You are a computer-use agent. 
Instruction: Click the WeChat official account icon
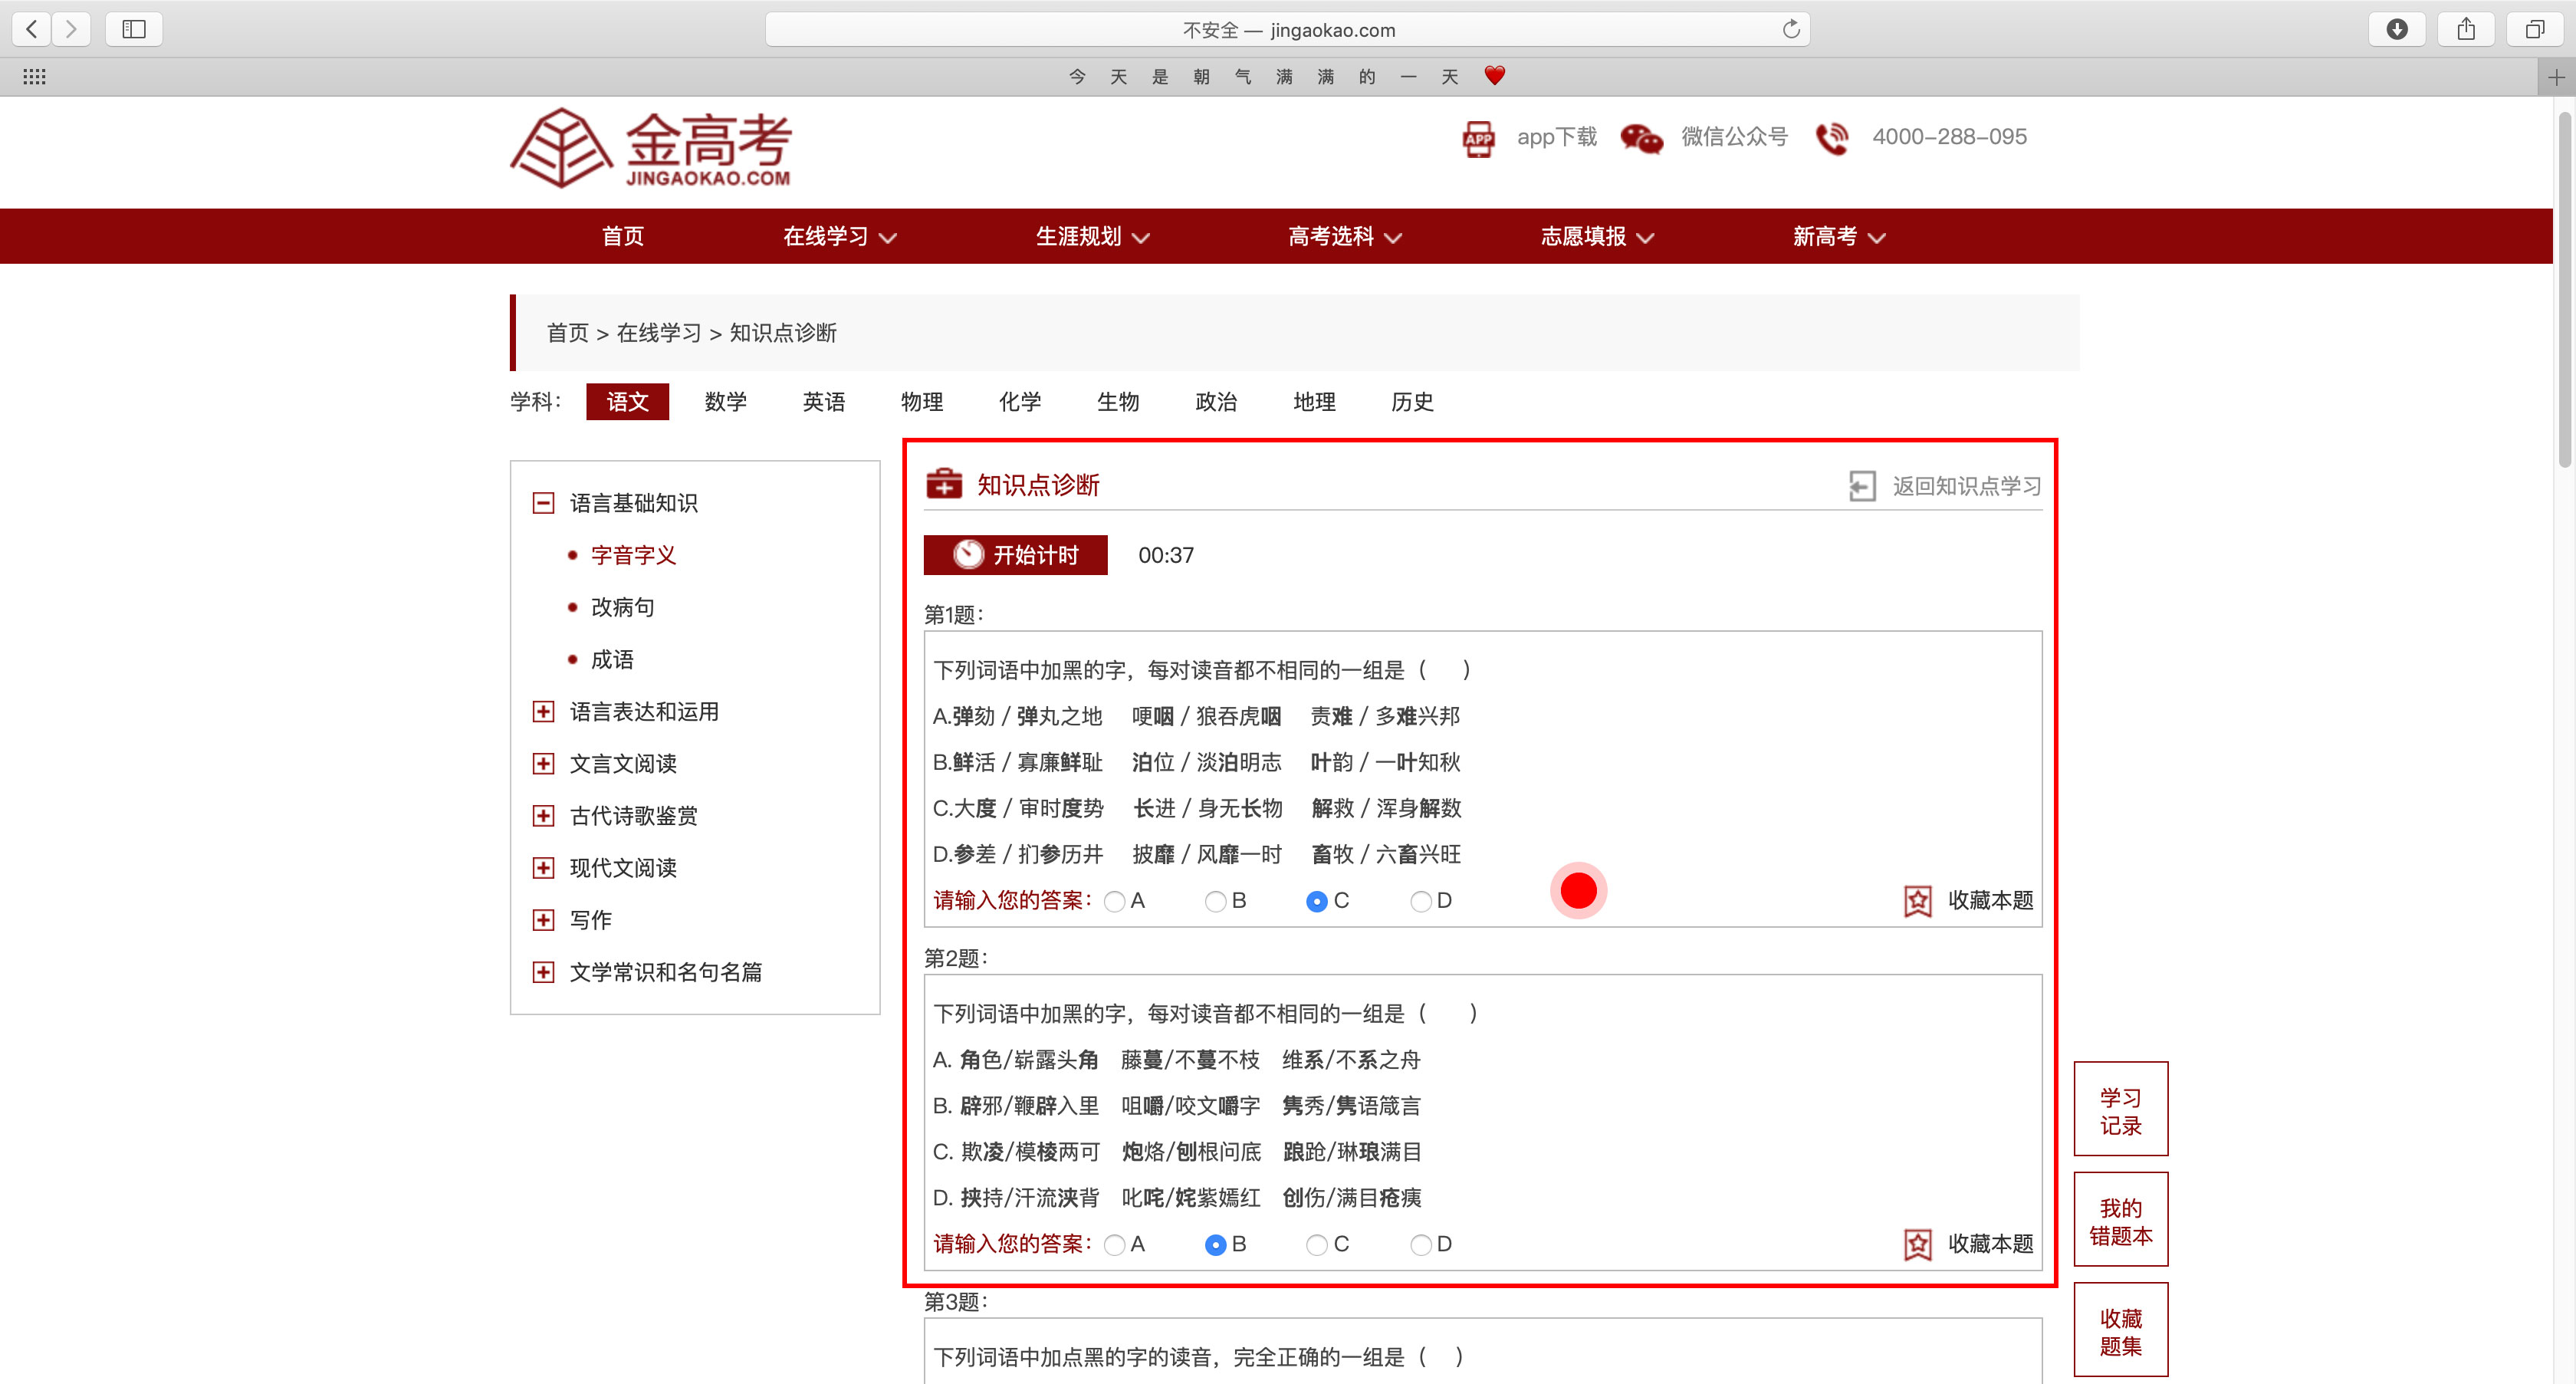coord(1640,138)
